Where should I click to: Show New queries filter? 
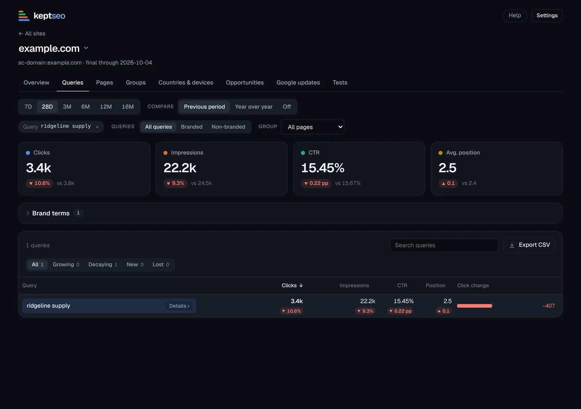[135, 265]
